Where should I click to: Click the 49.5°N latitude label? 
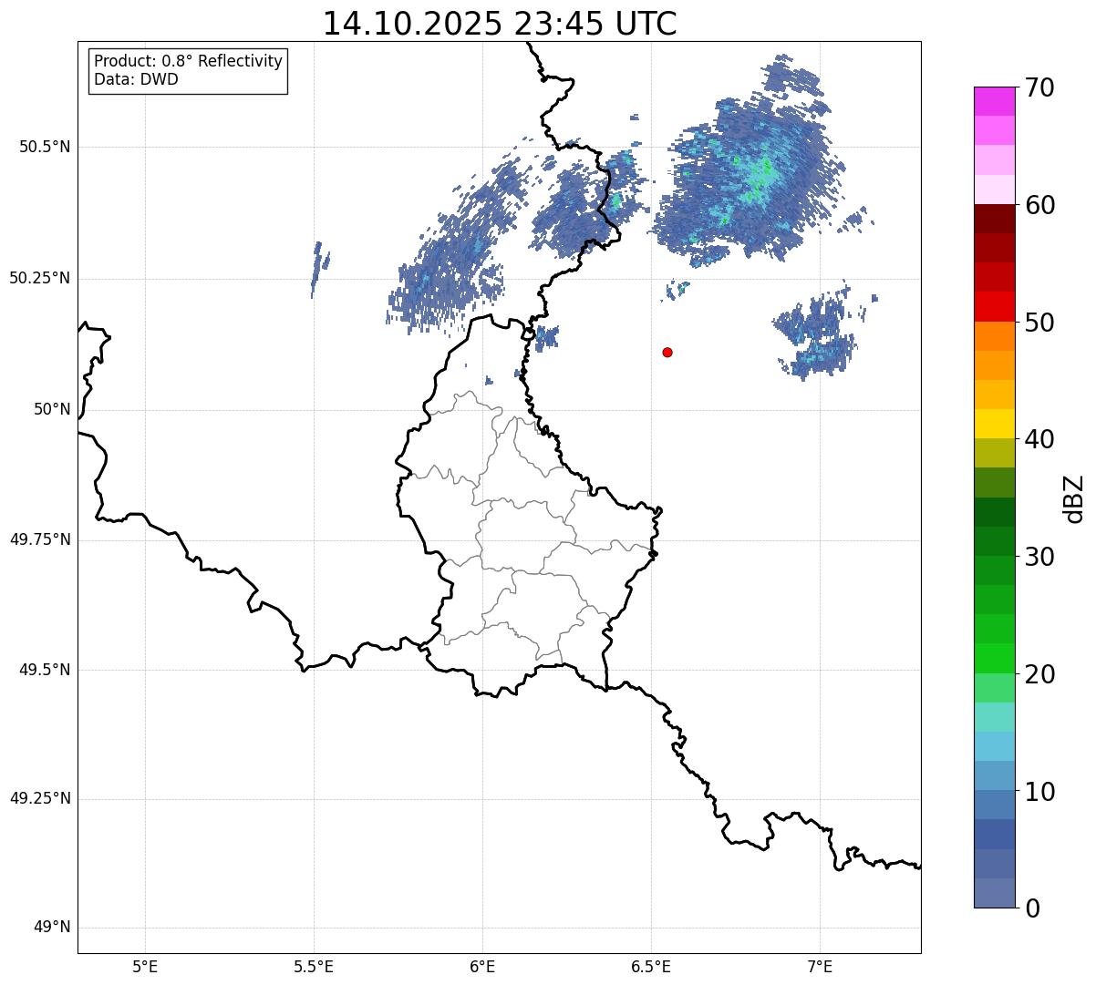click(45, 670)
